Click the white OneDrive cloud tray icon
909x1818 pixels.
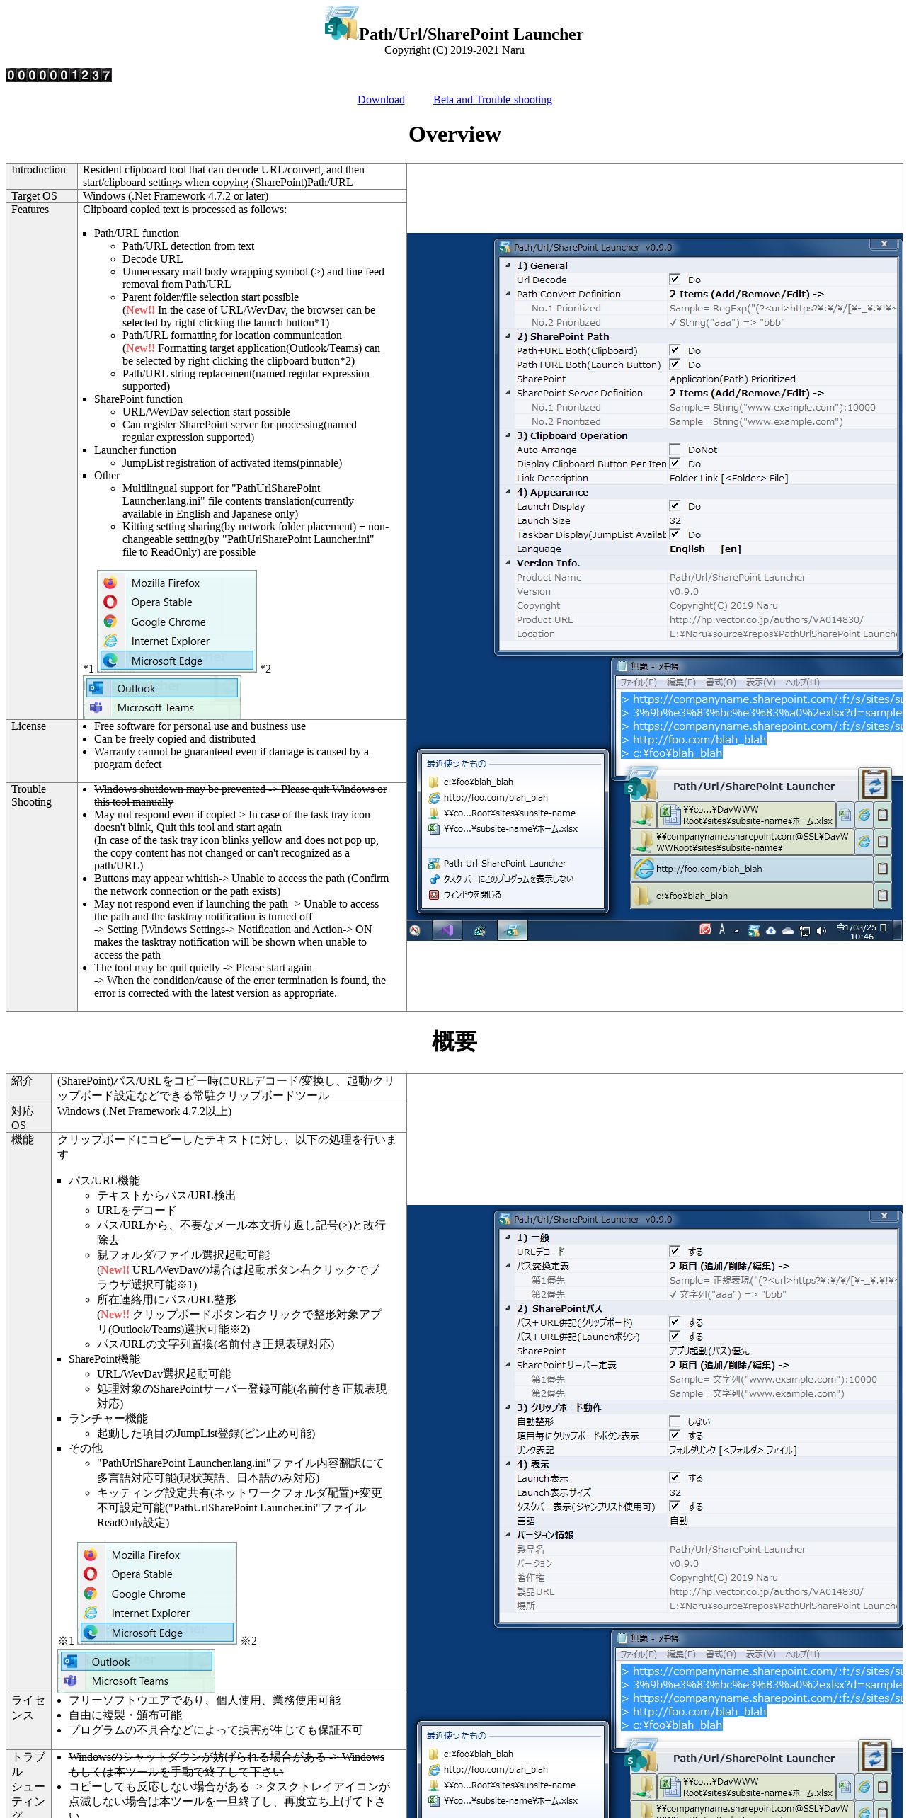tap(788, 931)
